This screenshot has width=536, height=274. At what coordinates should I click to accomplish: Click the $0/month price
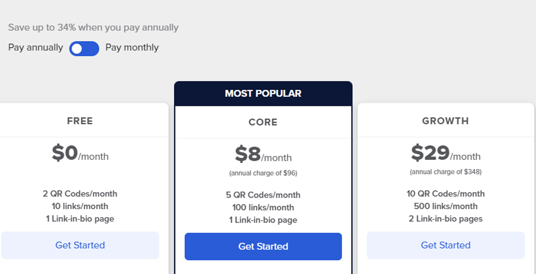pyautogui.click(x=80, y=154)
